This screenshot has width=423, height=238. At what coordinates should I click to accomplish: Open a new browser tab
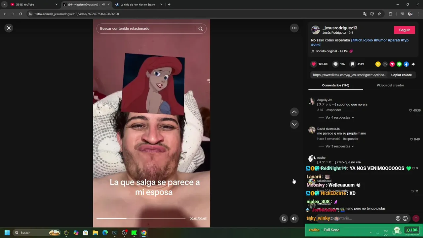click(169, 5)
